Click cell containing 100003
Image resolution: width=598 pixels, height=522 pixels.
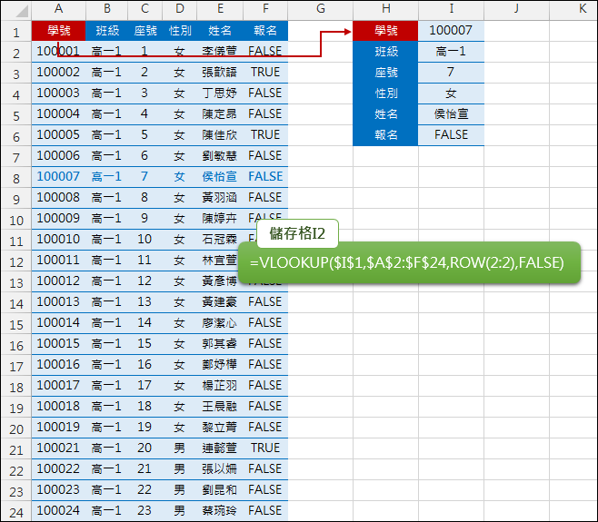pyautogui.click(x=58, y=93)
